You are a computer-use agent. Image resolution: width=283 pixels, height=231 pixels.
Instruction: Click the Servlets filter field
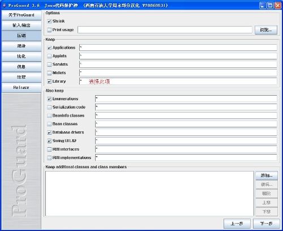[x=178, y=65]
